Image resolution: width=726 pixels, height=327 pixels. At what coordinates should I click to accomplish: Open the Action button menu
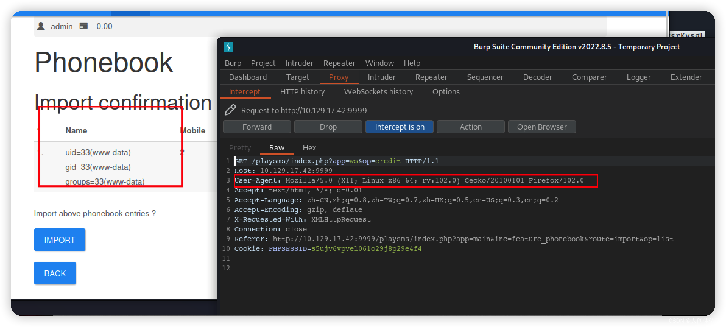(x=471, y=127)
